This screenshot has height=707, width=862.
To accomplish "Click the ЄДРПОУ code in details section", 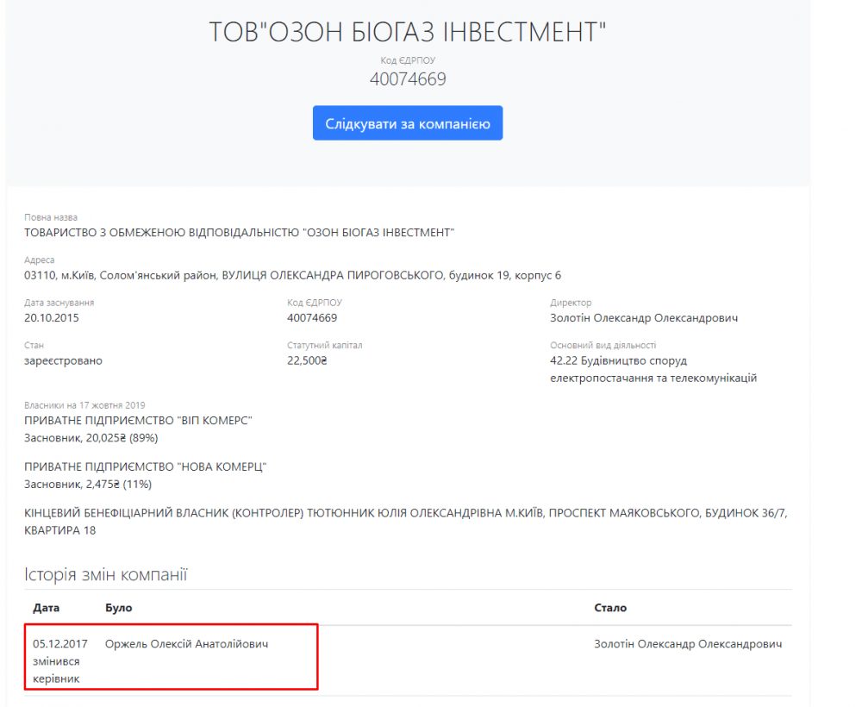I will [312, 317].
